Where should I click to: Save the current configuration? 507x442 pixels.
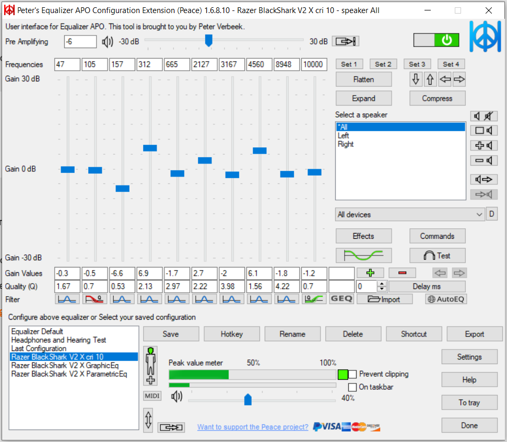point(171,334)
